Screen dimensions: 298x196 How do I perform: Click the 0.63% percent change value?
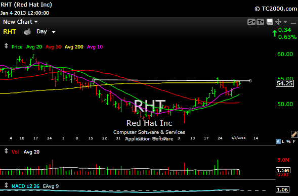coord(287,37)
